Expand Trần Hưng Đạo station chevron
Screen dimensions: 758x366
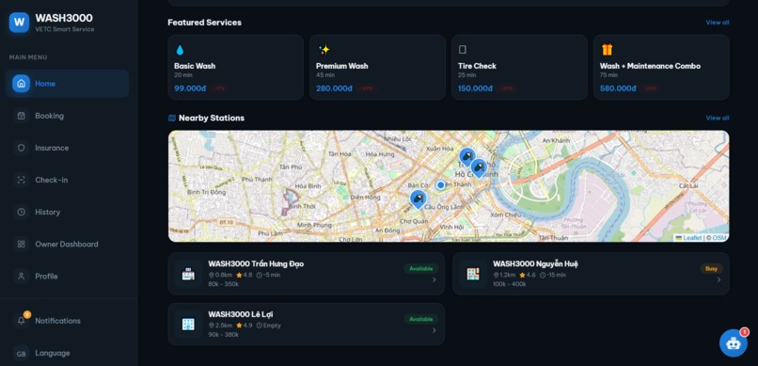click(x=434, y=279)
